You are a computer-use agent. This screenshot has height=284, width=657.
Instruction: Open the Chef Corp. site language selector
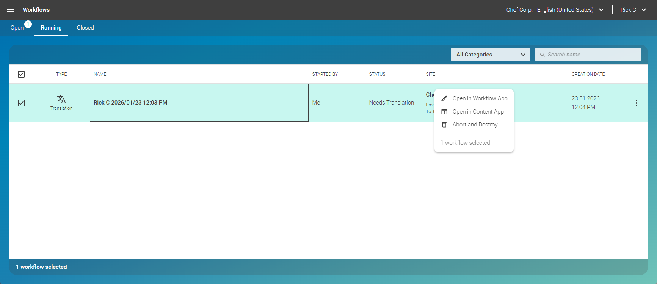[x=555, y=10]
